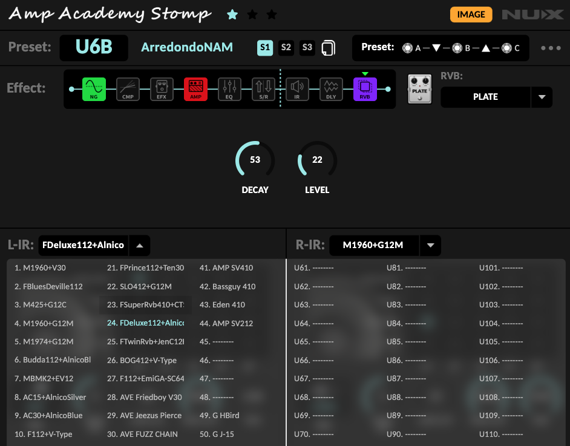Adjust the DECAY knob
The width and height of the screenshot is (570, 446).
tap(255, 159)
